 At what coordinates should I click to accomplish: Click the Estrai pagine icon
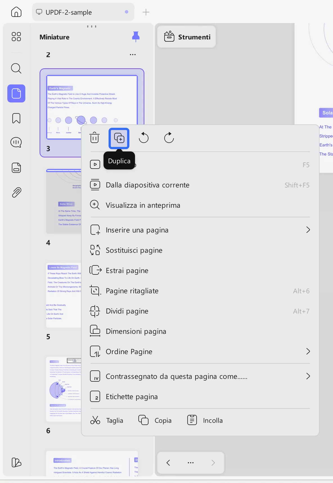pyautogui.click(x=95, y=270)
